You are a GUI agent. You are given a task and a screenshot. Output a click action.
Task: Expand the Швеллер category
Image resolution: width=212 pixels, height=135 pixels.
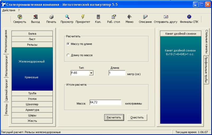pyautogui.click(x=32, y=104)
